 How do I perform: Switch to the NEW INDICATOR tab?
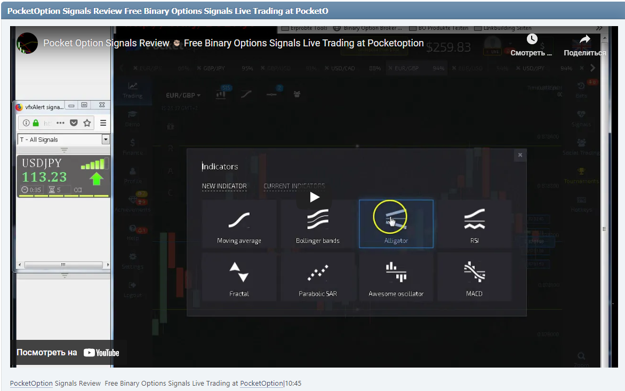point(224,186)
